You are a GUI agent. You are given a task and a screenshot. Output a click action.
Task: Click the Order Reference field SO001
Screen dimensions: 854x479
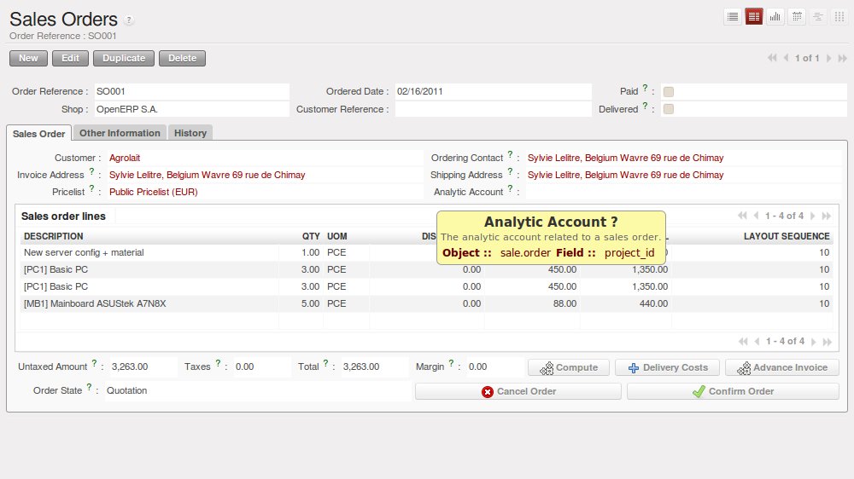191,91
